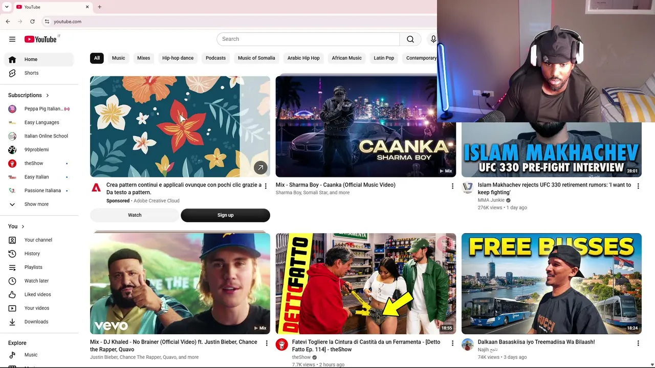655x368 pixels.
Task: Reload the page in the browser
Action: (x=32, y=21)
